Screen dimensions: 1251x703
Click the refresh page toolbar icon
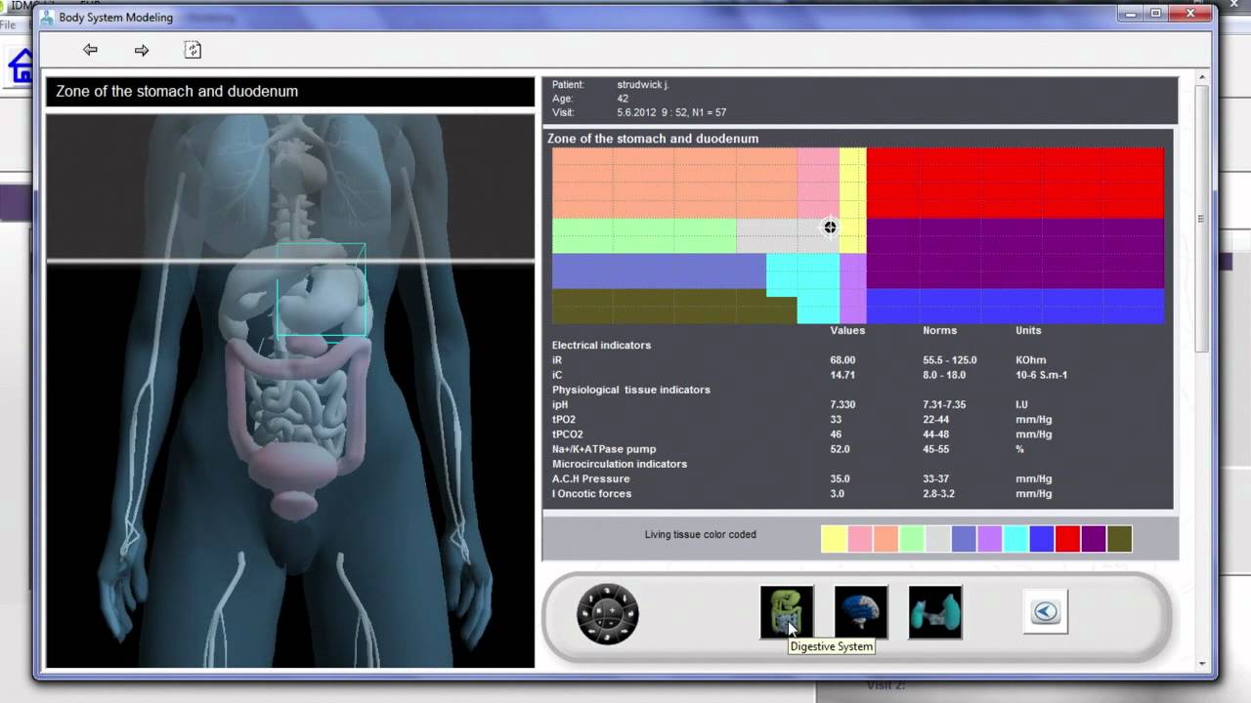pos(193,50)
